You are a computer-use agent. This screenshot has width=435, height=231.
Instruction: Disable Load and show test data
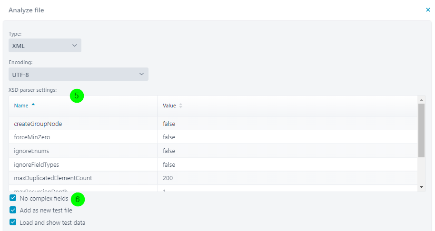[x=13, y=222]
